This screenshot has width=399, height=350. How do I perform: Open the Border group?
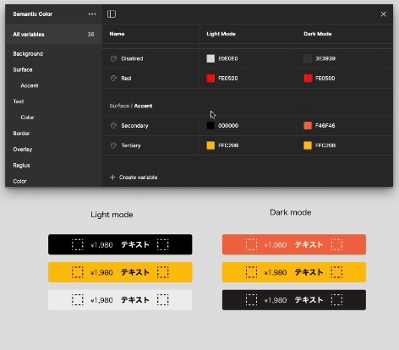21,134
